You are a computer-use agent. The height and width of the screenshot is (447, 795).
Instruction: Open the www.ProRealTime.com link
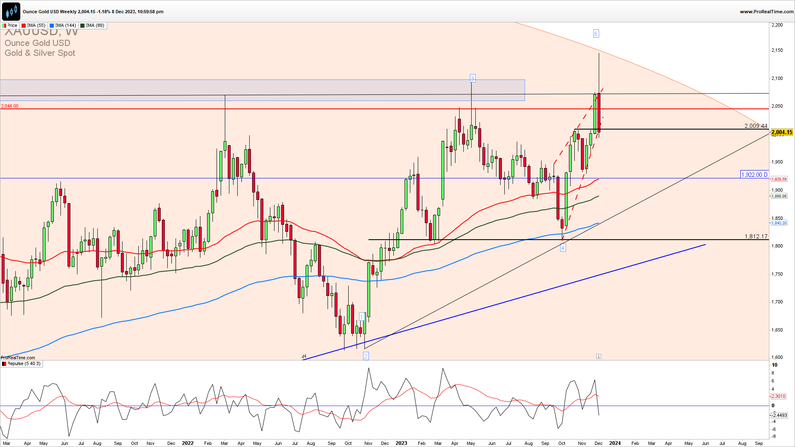pos(766,12)
